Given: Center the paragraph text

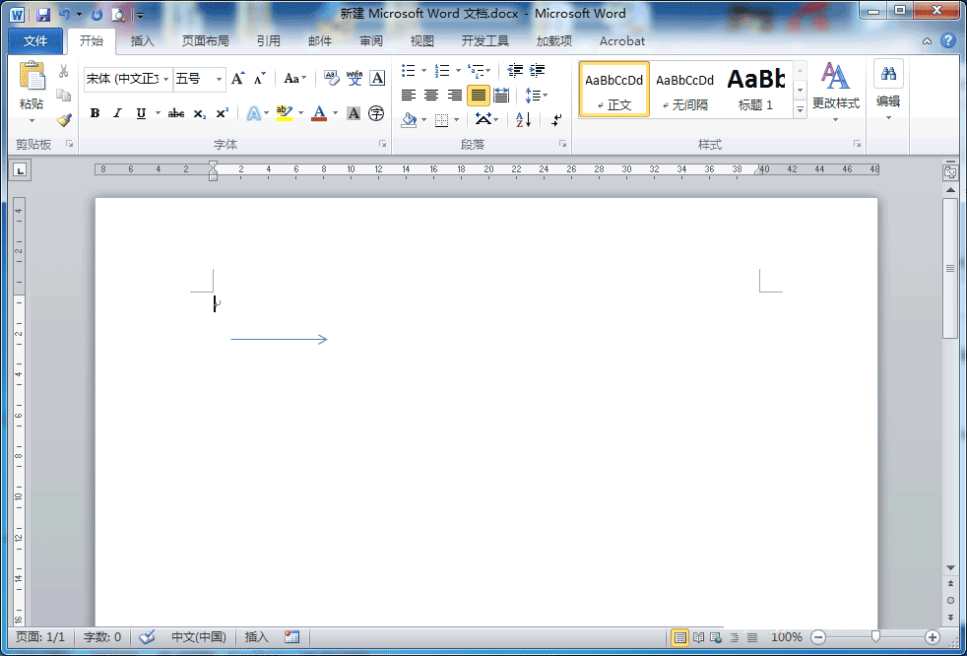Looking at the screenshot, I should [431, 95].
